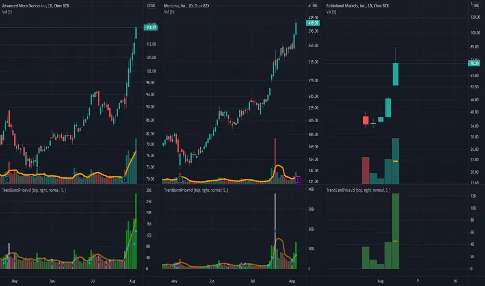Image resolution: width=485 pixels, height=286 pixels.
Task: Select TrendBandPriceVol indicator legend under AMD chart
Action: tap(34, 190)
